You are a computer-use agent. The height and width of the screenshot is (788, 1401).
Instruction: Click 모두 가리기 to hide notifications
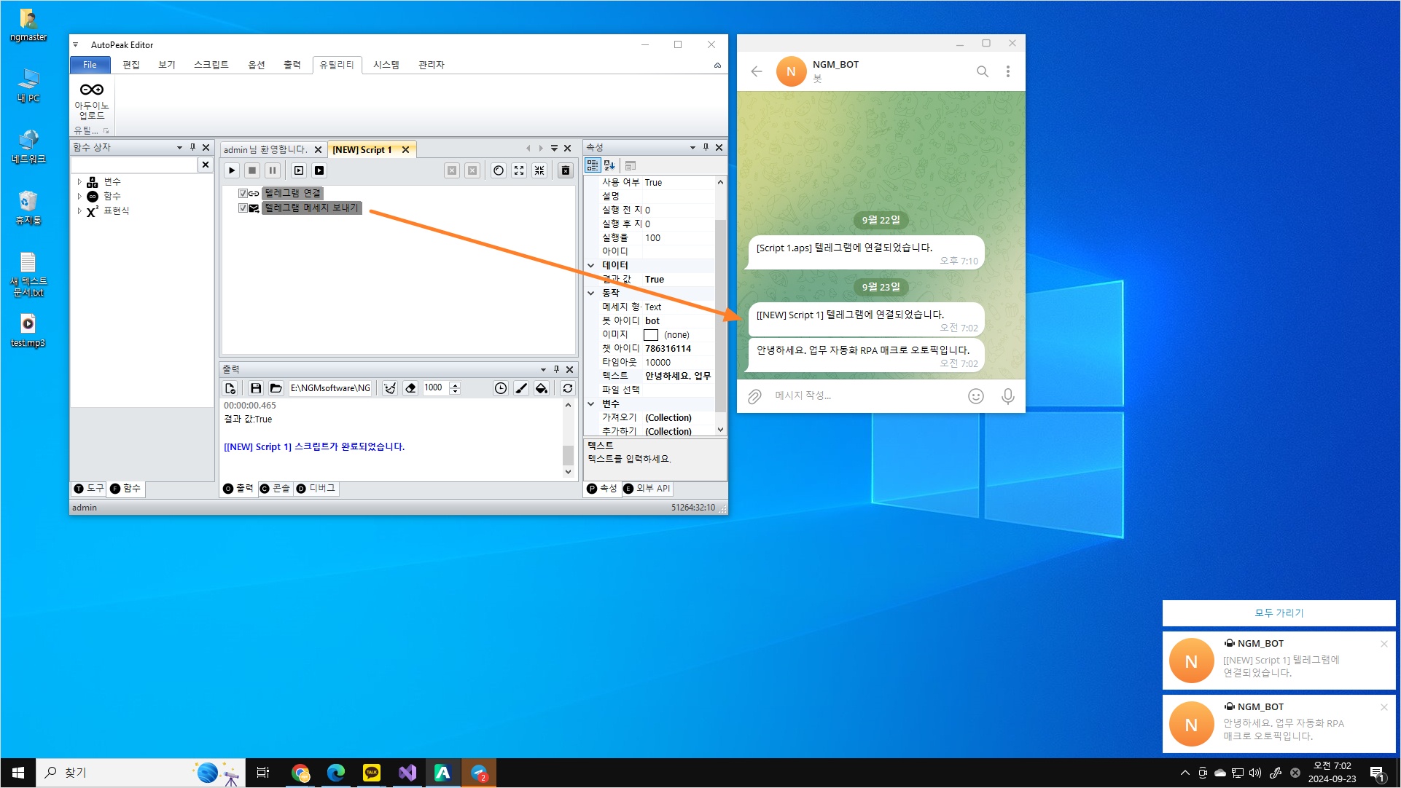tap(1279, 613)
